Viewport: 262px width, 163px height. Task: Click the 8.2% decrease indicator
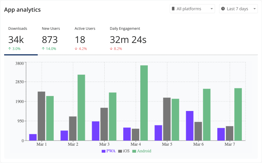[x=116, y=49]
